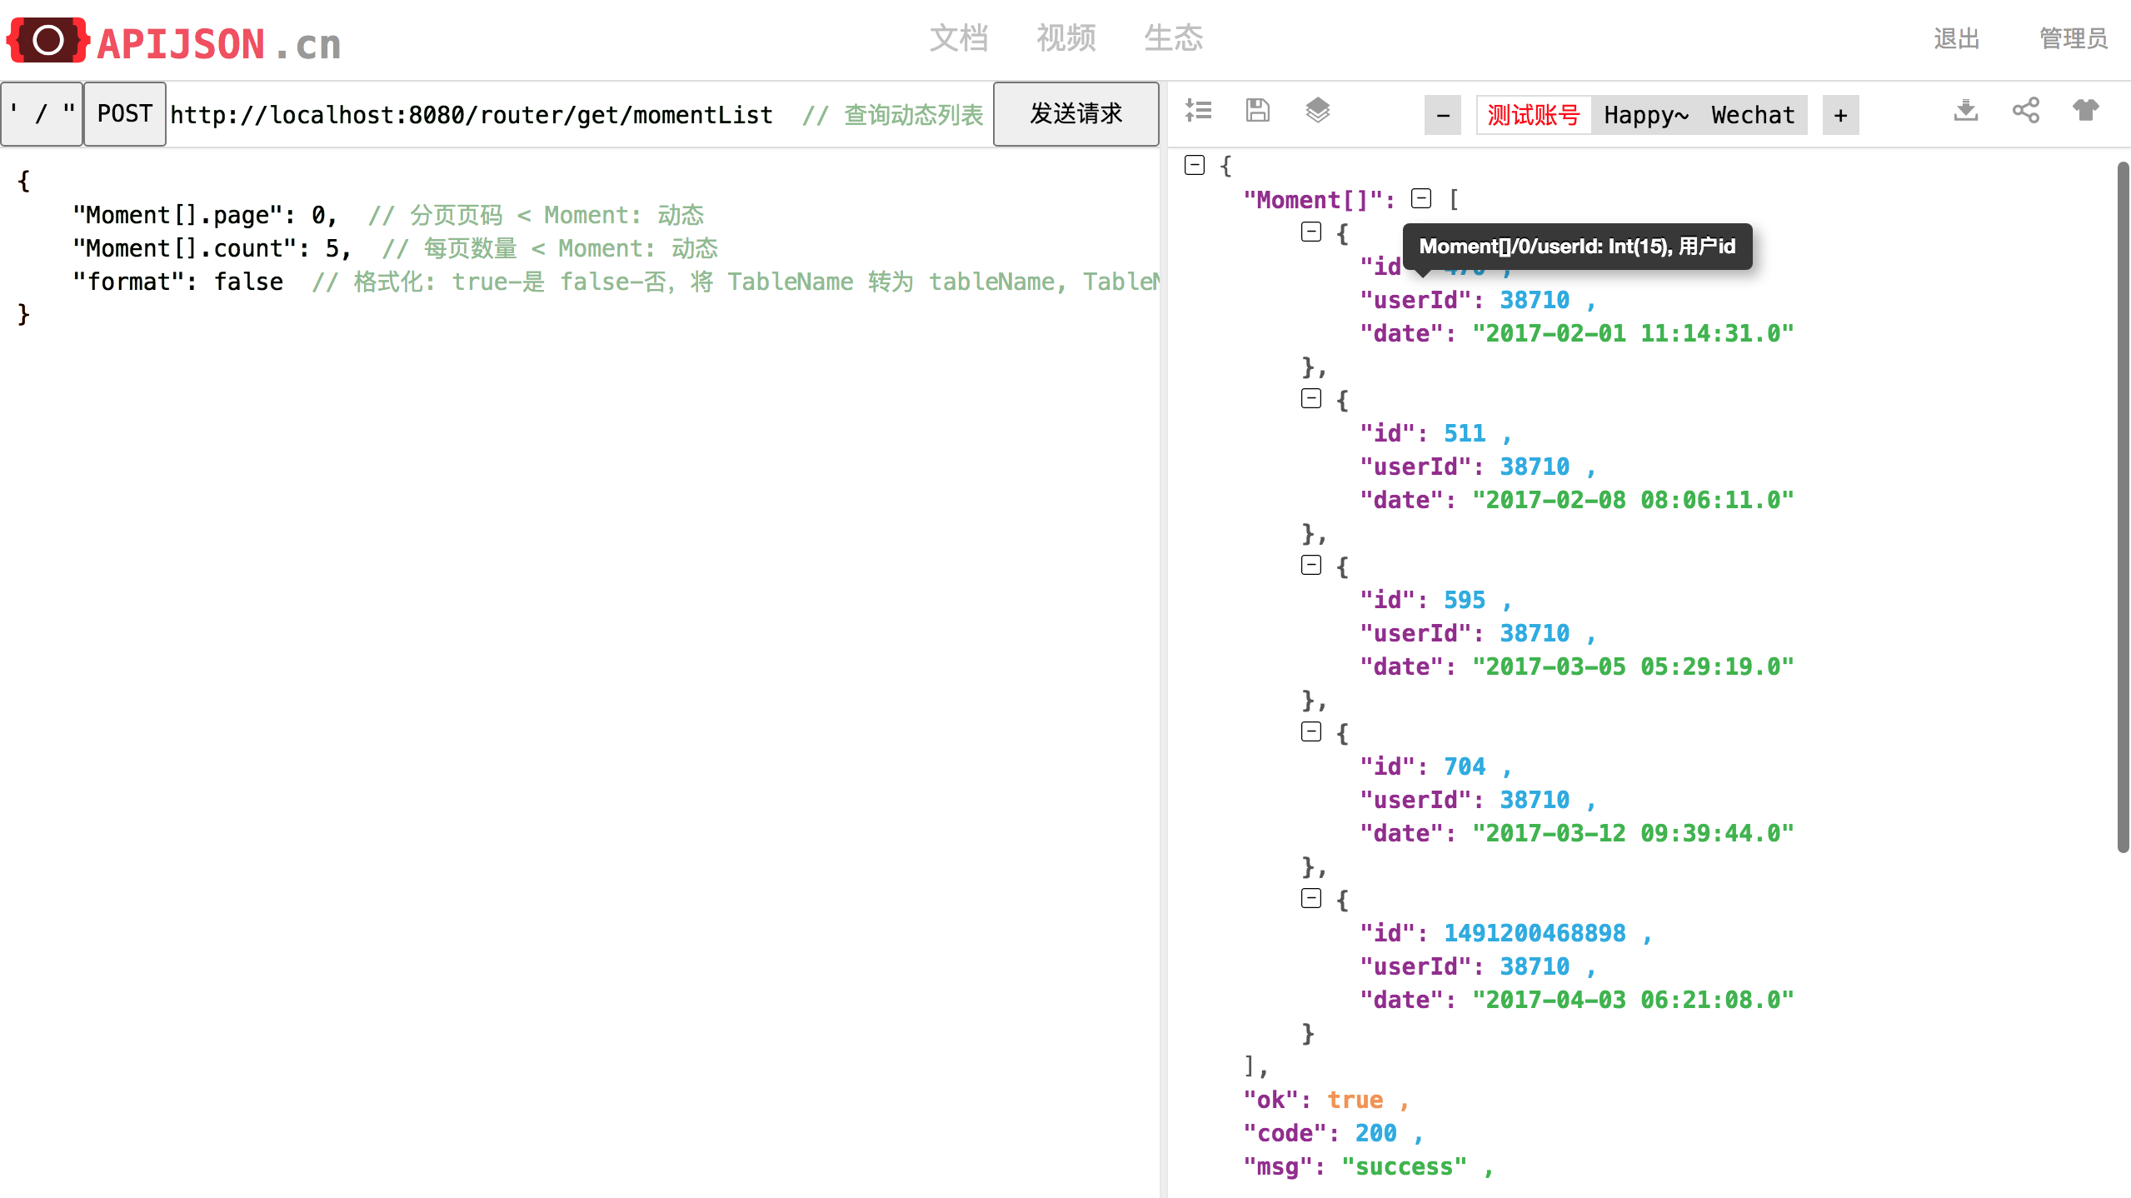The height and width of the screenshot is (1198, 2131).
Task: Select the 测试账号 account tab
Action: point(1534,115)
